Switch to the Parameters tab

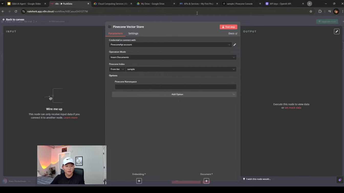click(115, 33)
